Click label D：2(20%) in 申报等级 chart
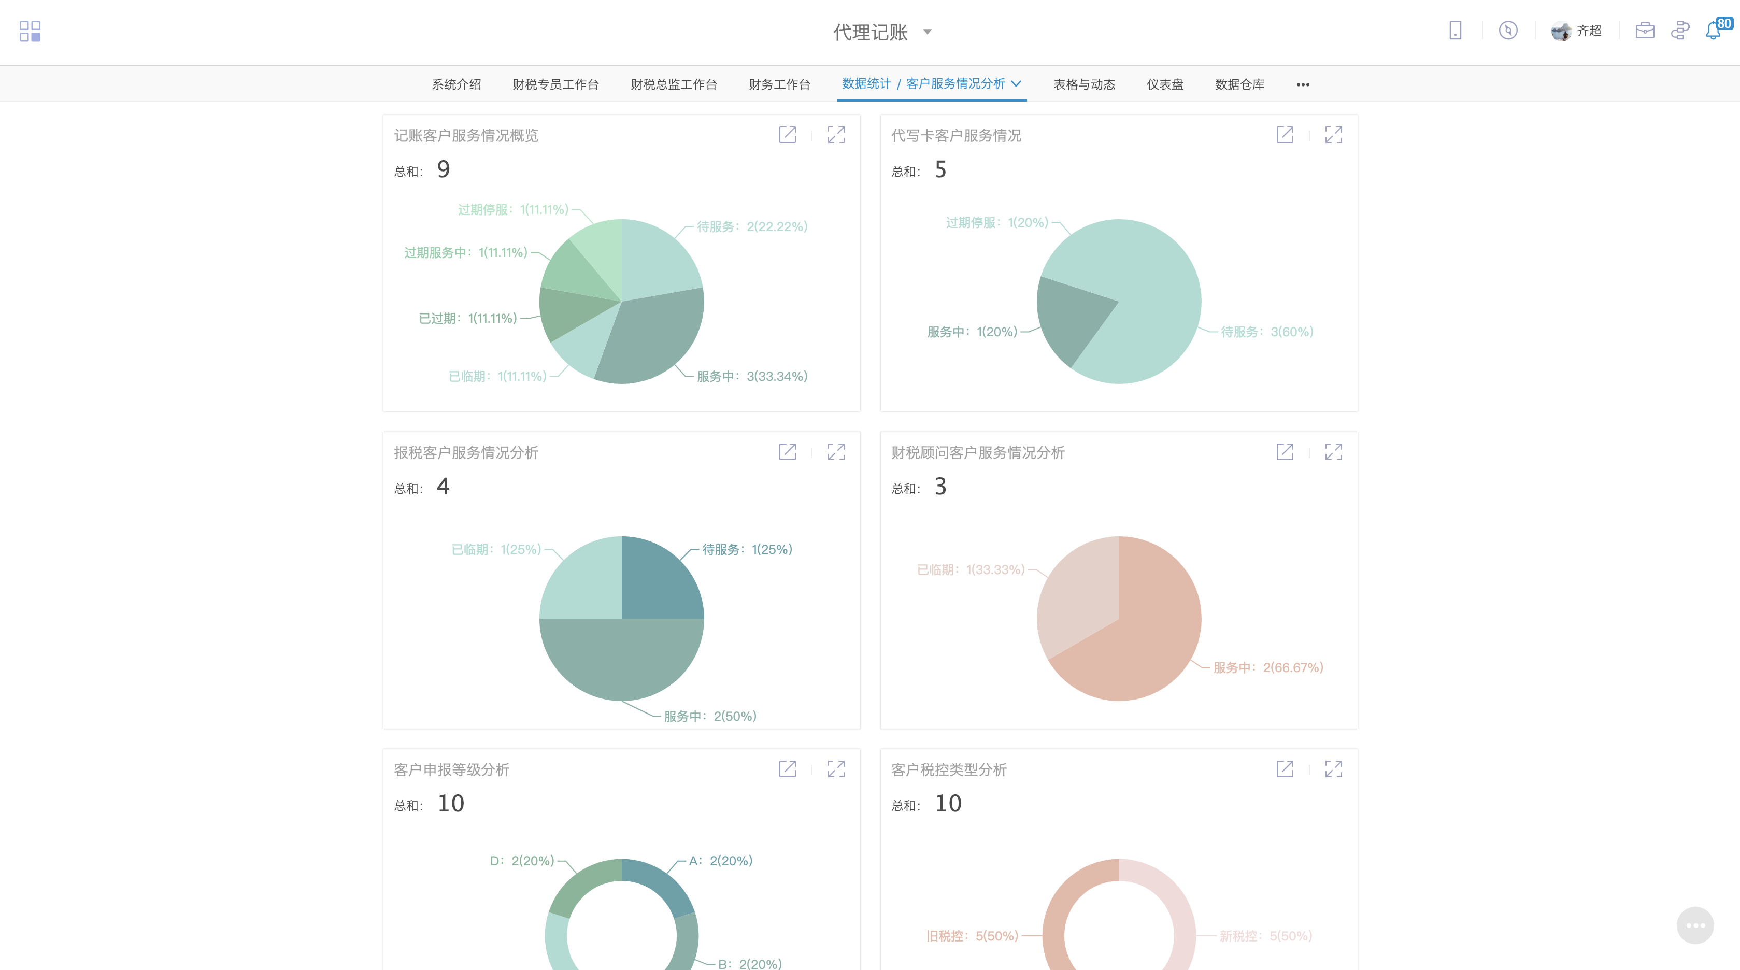 522,861
